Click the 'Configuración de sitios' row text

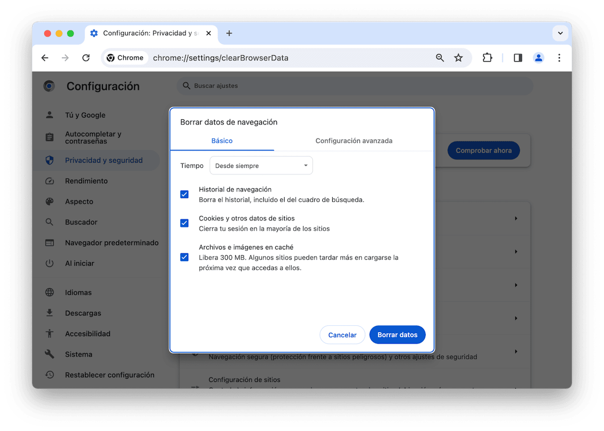tap(244, 380)
